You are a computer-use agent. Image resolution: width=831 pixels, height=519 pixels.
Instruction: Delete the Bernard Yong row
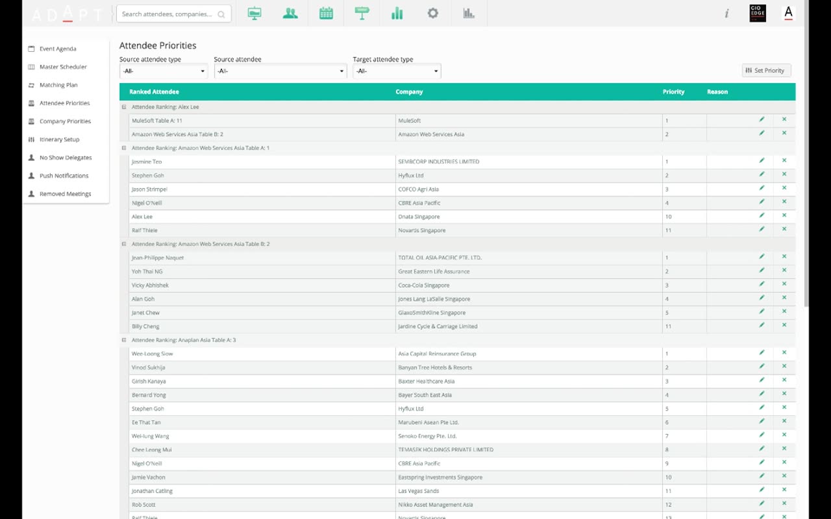[x=784, y=394]
